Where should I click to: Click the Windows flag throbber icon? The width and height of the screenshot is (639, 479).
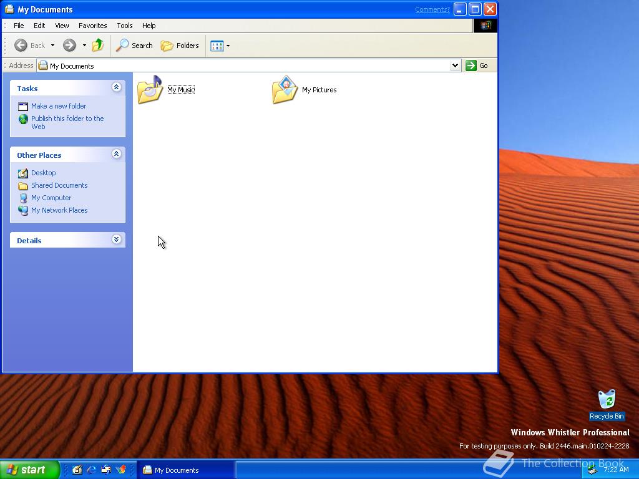point(485,25)
